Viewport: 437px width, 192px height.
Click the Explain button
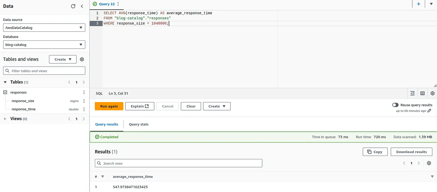pos(140,106)
